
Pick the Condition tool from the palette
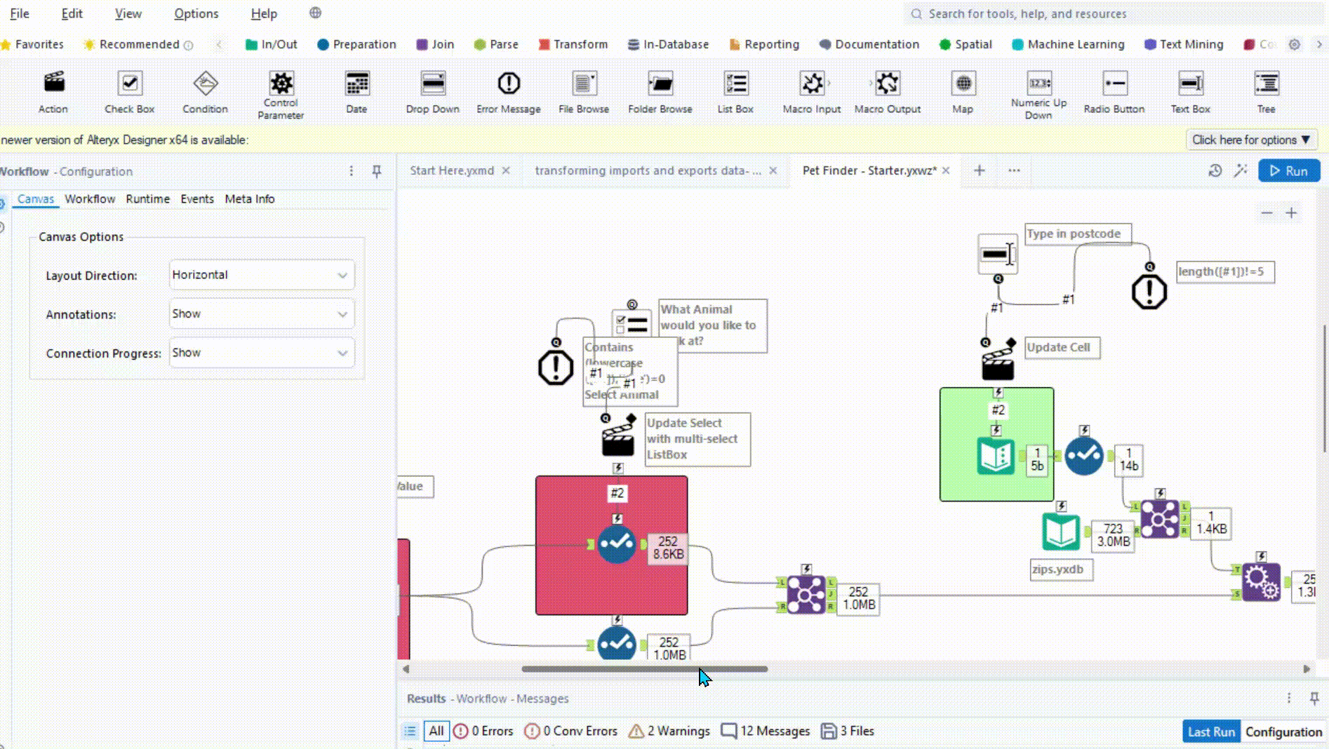pos(205,83)
